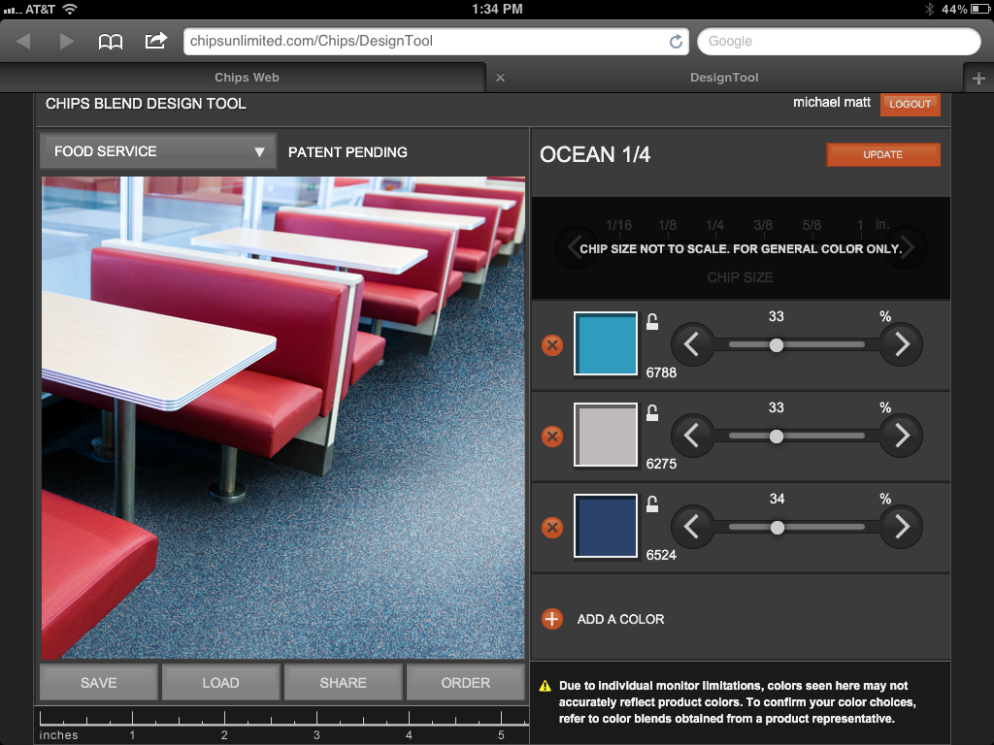Lock the 6788 color percentage

(652, 323)
